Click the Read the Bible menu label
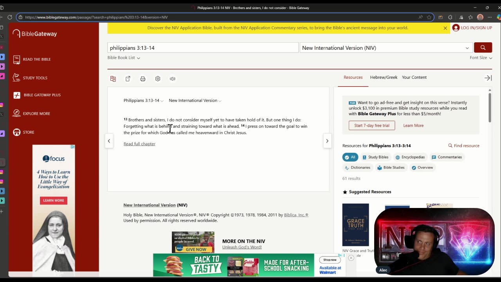The image size is (501, 282). [37, 60]
